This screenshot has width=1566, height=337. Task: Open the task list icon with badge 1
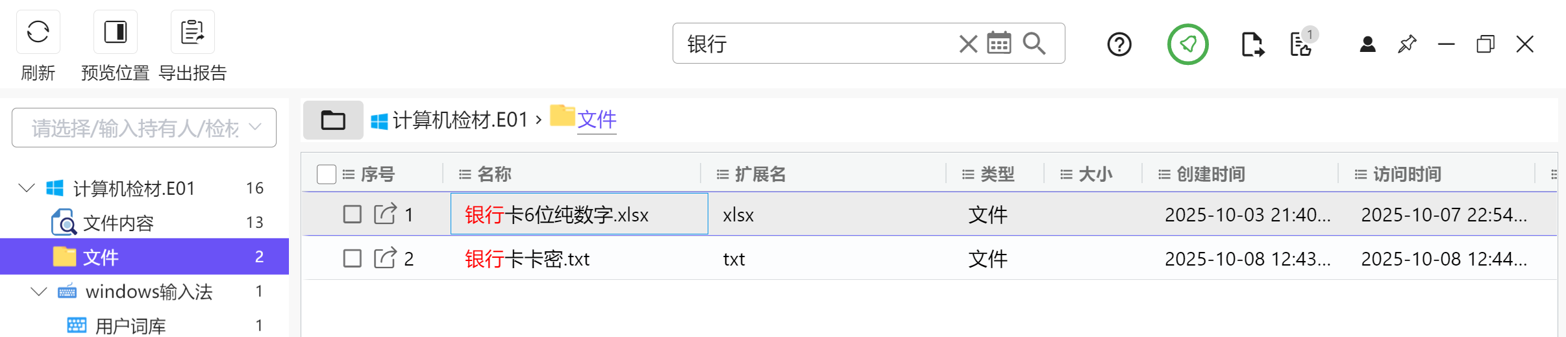coord(1301,44)
